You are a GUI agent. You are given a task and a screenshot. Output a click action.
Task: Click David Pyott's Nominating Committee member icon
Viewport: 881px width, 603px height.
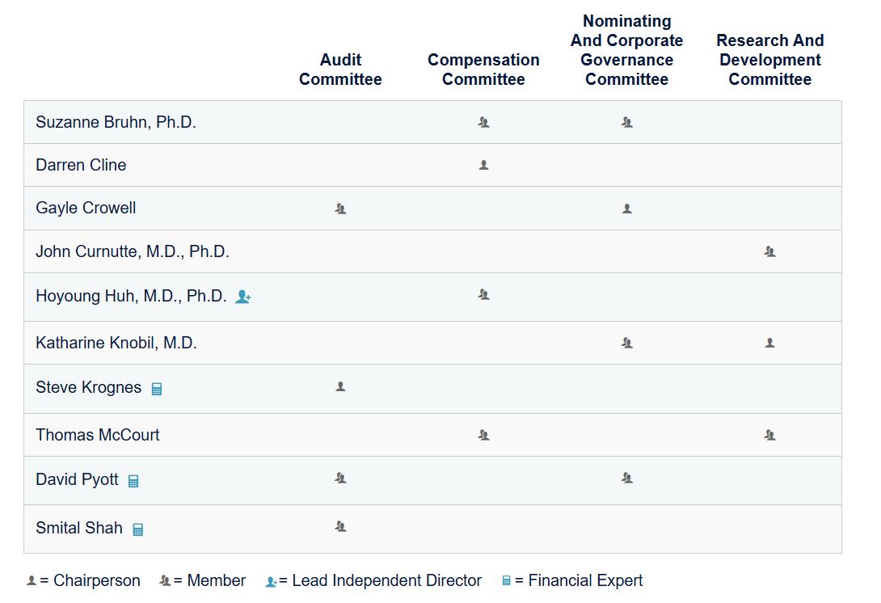[x=626, y=478]
